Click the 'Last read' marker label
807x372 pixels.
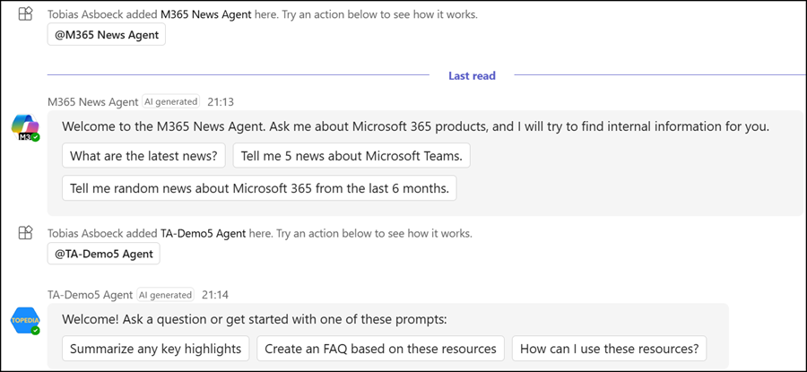coord(472,75)
